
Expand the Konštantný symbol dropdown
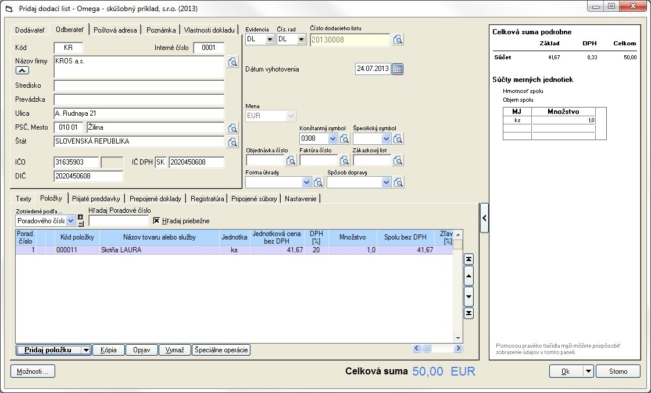pyautogui.click(x=332, y=139)
